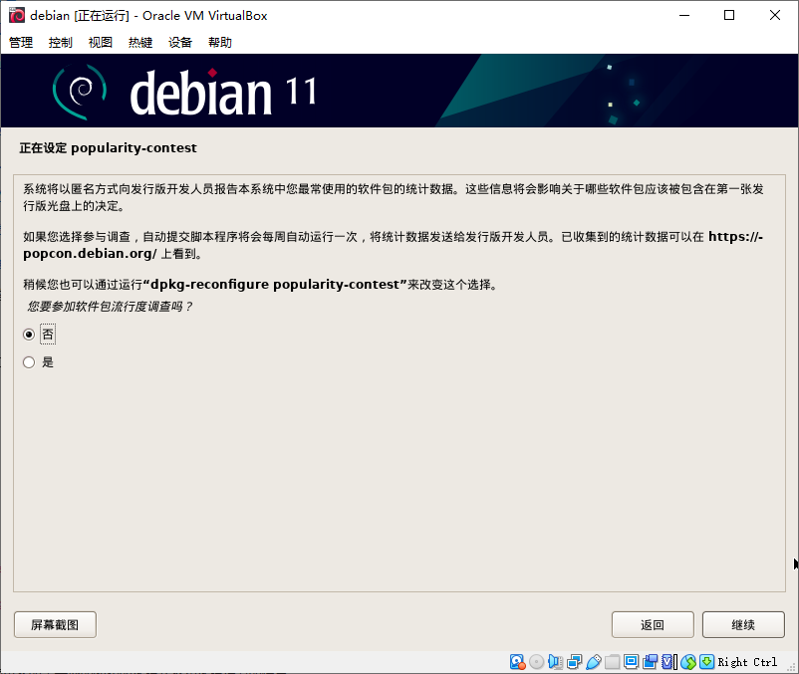799x674 pixels.
Task: Open the 视图 menu
Action: tap(101, 42)
